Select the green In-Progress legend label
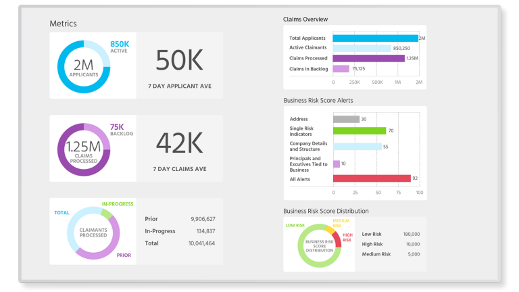 click(x=118, y=204)
